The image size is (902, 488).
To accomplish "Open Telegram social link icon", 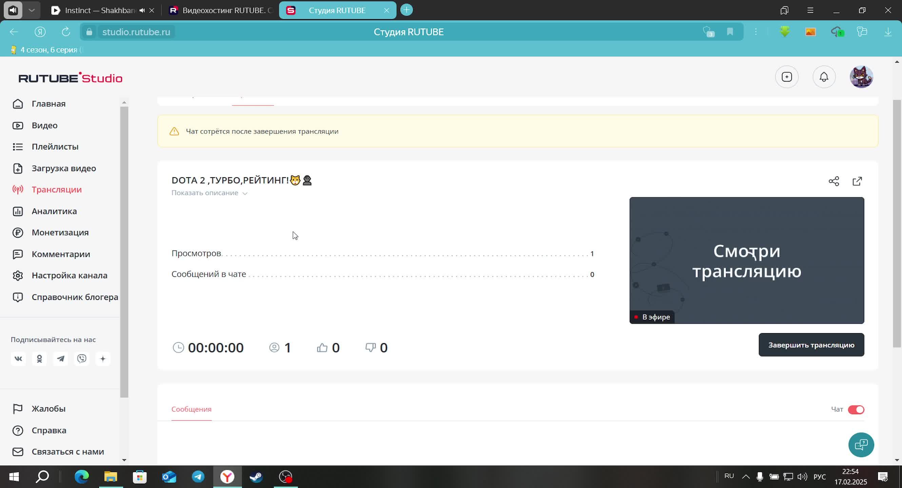I will pos(61,359).
